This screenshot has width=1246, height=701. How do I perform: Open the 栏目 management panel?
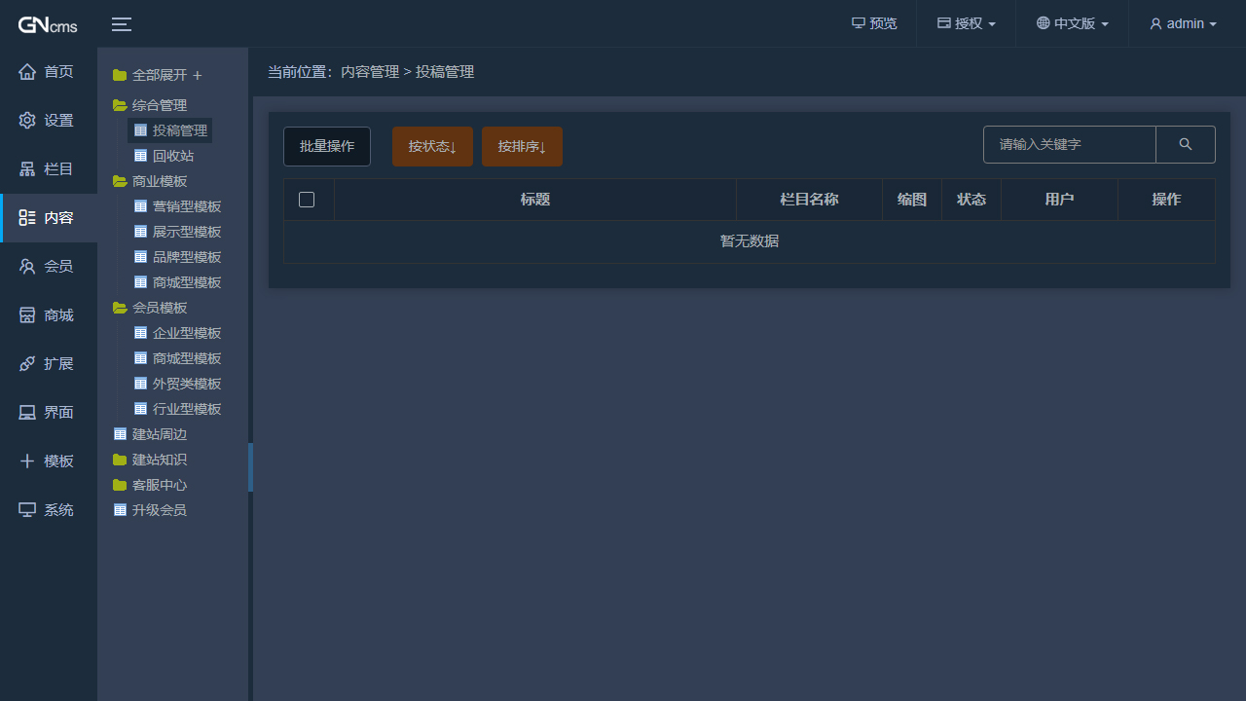coord(48,168)
